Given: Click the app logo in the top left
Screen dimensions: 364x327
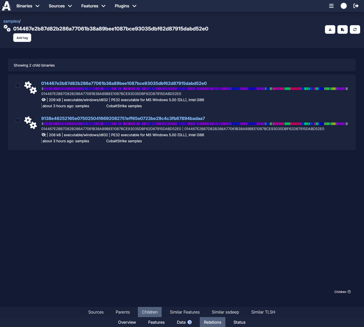Looking at the screenshot, I should pos(6,6).
